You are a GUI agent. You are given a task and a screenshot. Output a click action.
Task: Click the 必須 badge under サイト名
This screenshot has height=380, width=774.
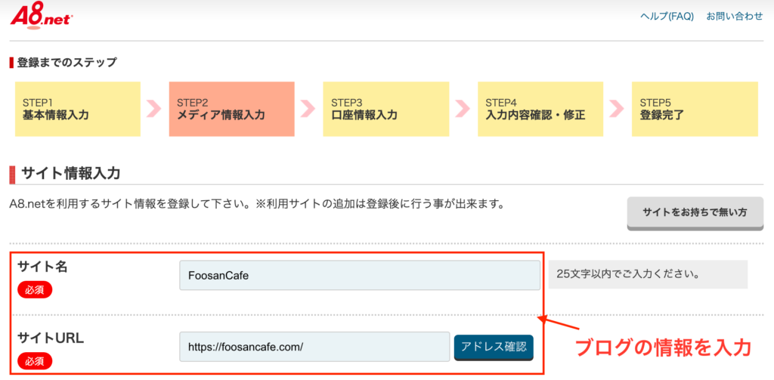34,290
